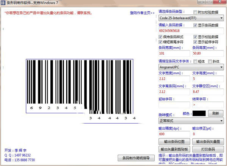Screen dimensions: 227x166
Task: Uncheck the 缩短首尾字符 checkbox
Action: [x=160, y=42]
